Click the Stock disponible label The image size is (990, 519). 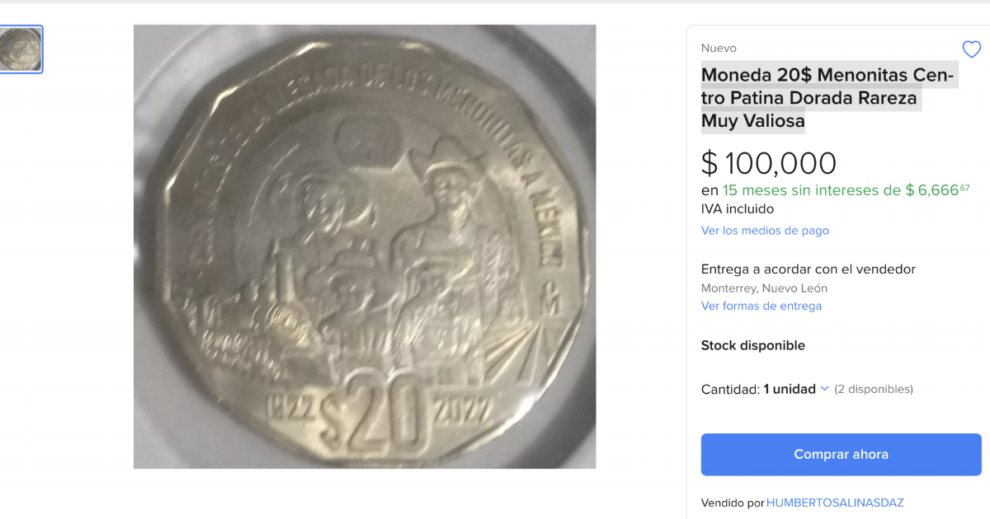tap(752, 345)
